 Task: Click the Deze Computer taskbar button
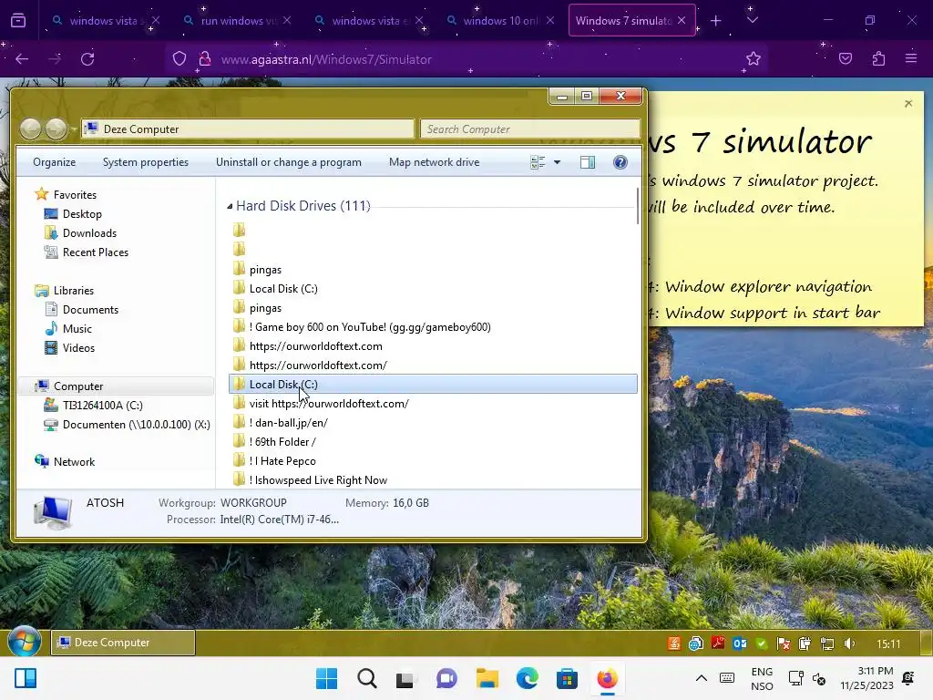pos(123,643)
